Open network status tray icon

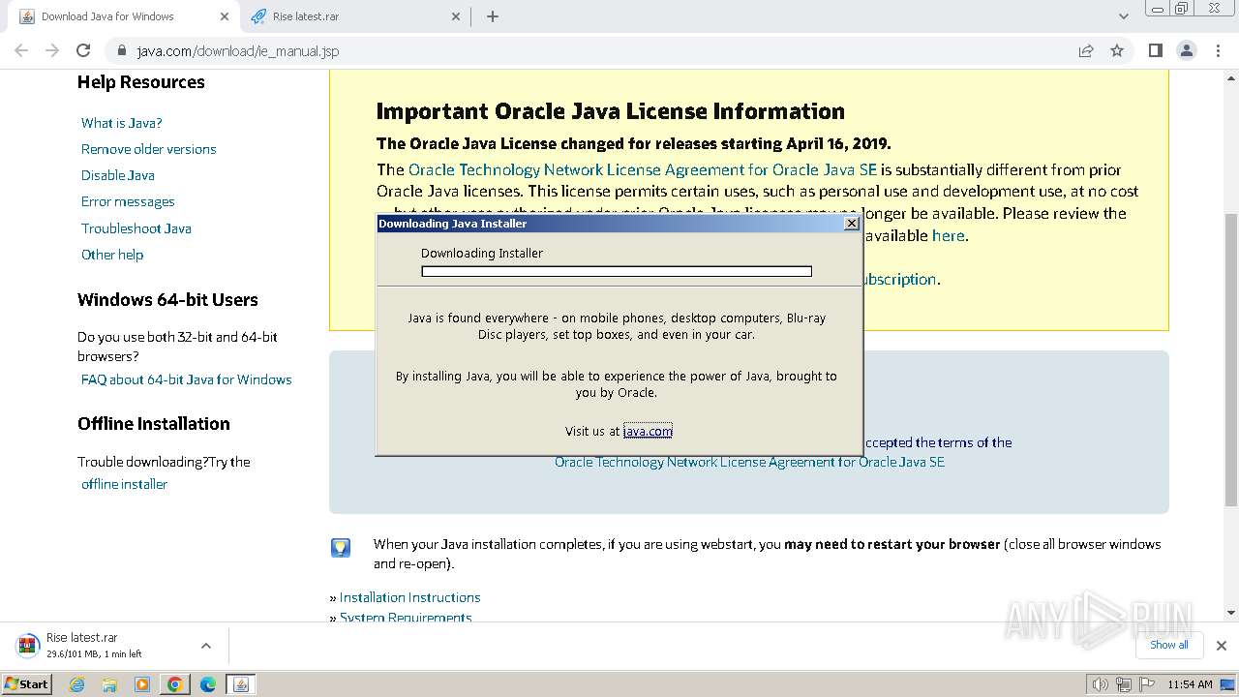[1124, 684]
